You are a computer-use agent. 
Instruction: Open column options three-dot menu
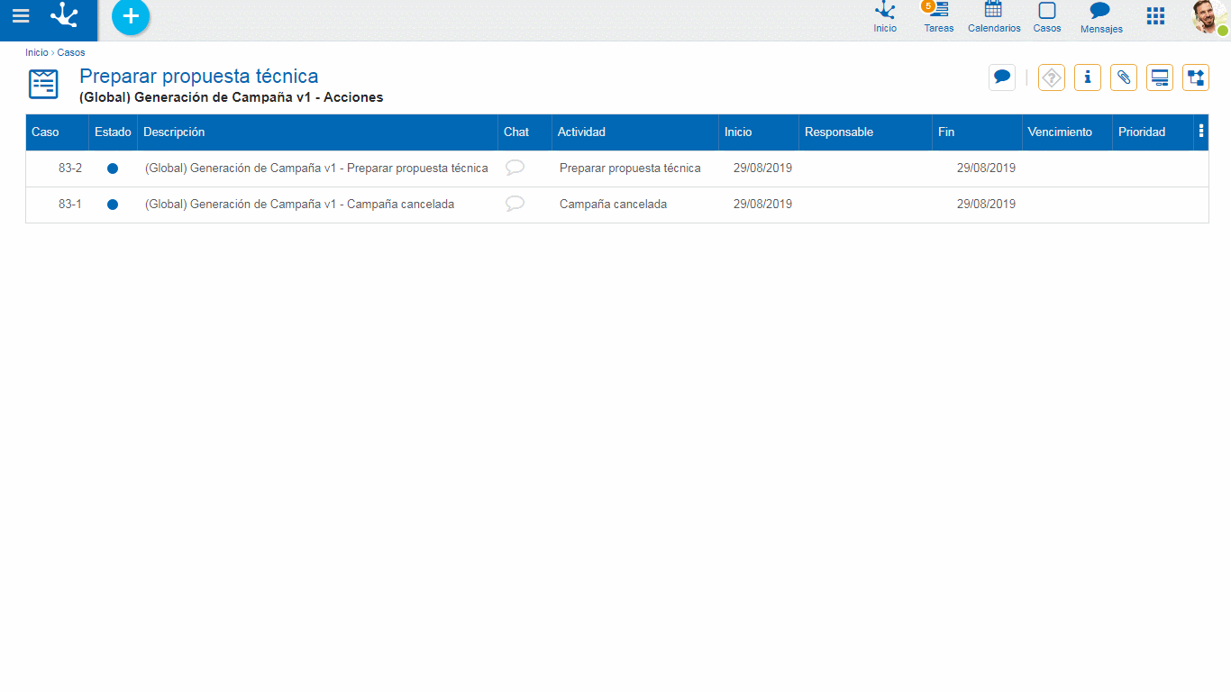pos(1201,132)
